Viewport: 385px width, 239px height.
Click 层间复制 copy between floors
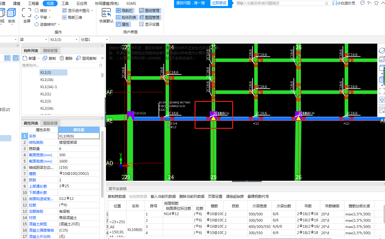tap(86, 58)
